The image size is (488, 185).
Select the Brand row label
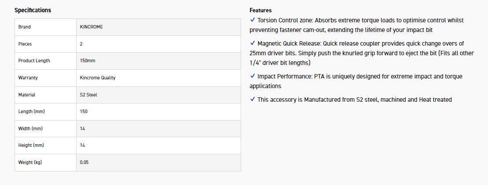click(25, 27)
